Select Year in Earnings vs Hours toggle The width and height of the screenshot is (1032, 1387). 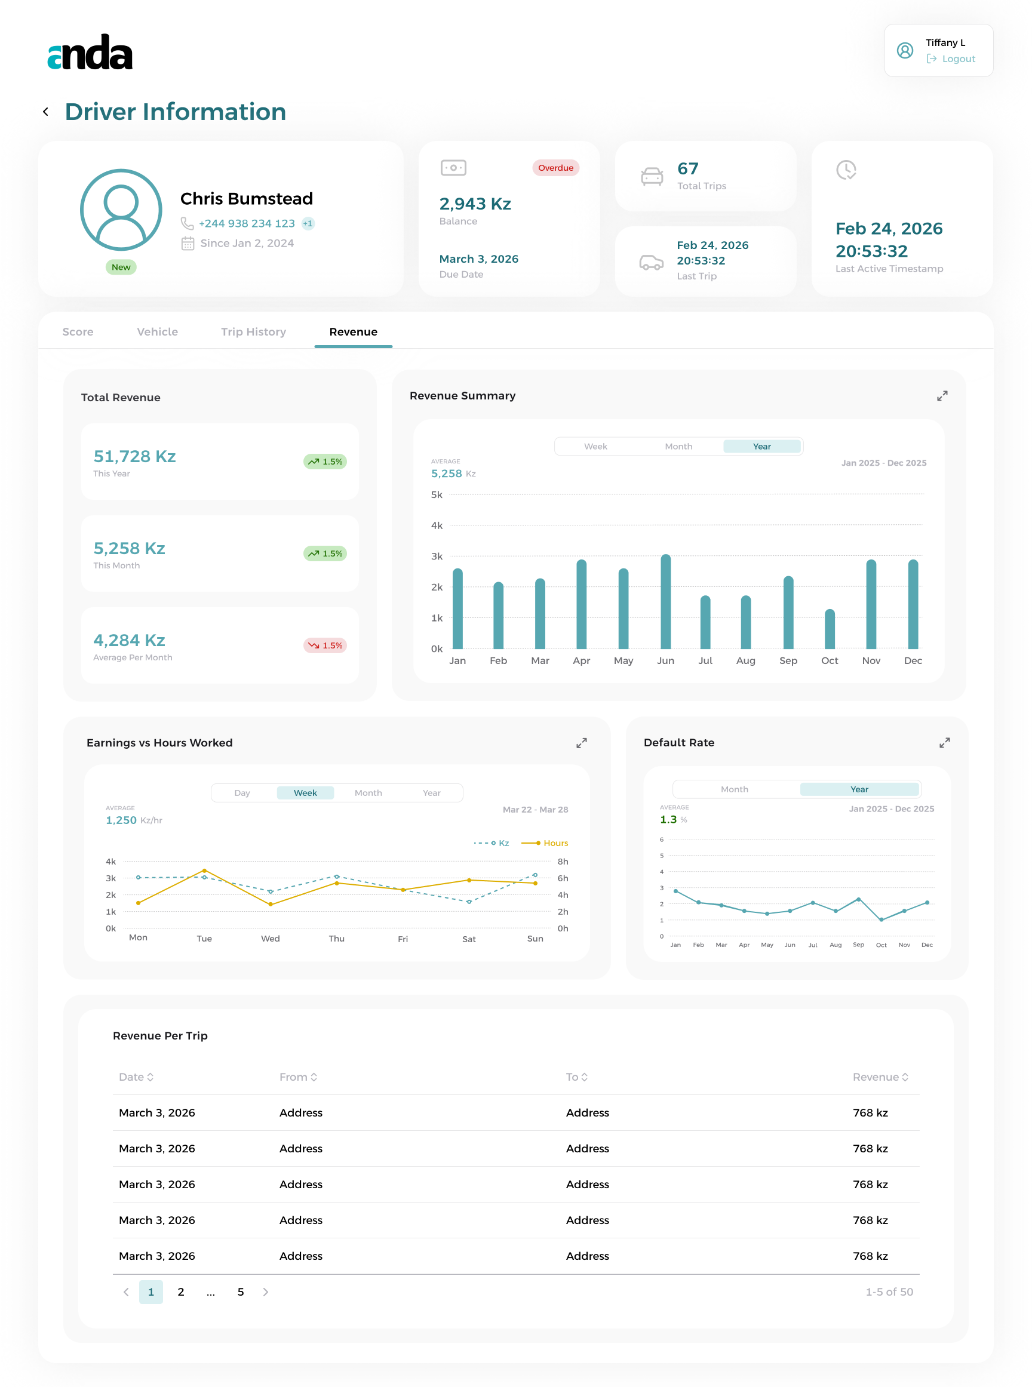(431, 792)
